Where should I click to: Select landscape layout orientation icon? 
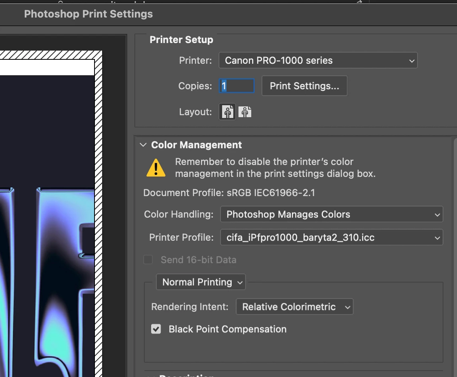coord(245,112)
